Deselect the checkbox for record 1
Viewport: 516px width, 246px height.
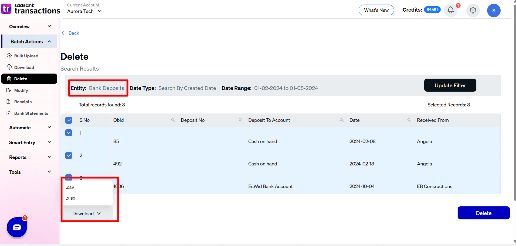tap(69, 133)
